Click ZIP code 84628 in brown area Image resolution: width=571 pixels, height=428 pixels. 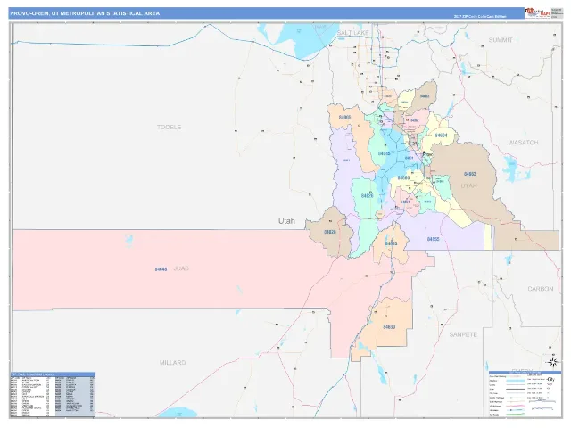(330, 232)
